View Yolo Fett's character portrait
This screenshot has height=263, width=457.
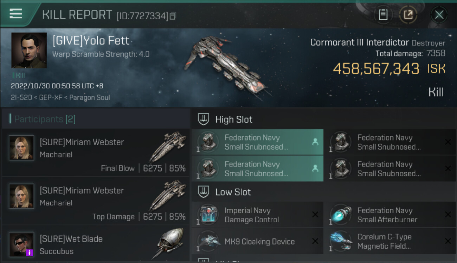pyautogui.click(x=29, y=50)
